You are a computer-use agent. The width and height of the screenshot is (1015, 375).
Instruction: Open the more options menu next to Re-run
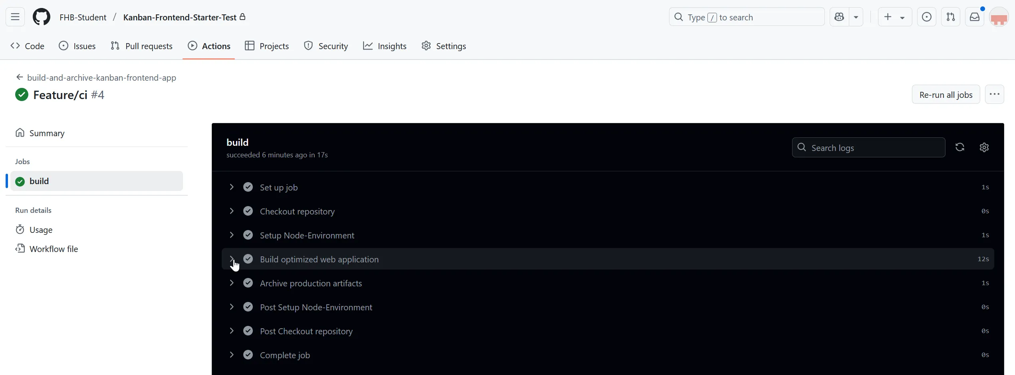pos(995,94)
